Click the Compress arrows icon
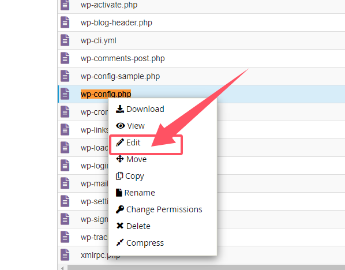345x270 pixels. click(x=120, y=242)
